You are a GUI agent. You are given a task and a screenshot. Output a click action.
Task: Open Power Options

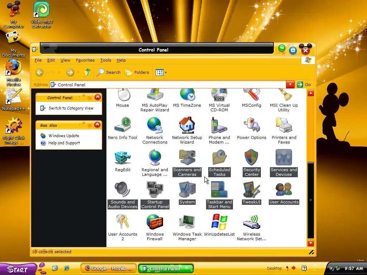pos(251,128)
